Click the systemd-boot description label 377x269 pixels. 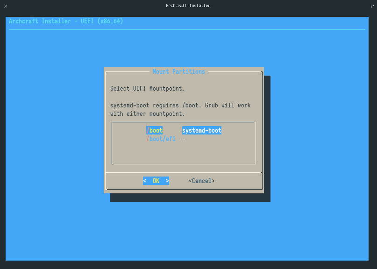(202, 130)
